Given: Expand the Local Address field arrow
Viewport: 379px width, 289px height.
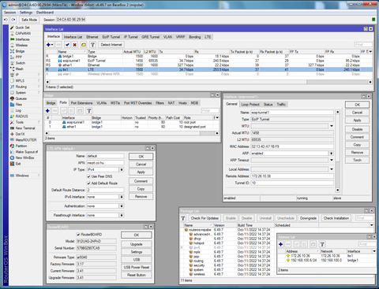Looking at the screenshot, I should [x=332, y=169].
